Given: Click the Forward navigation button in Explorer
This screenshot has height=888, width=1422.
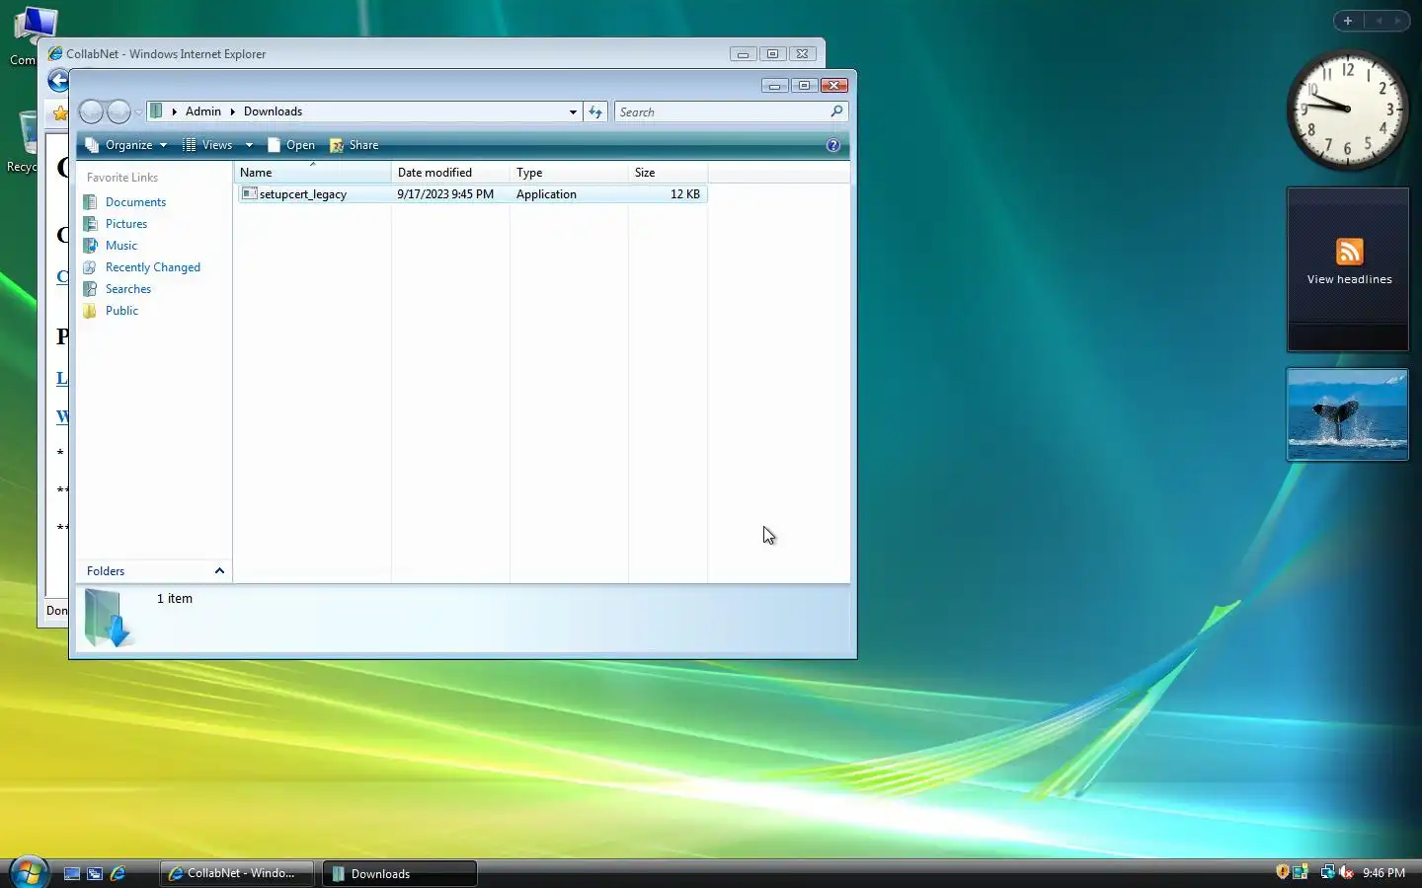Looking at the screenshot, I should click(x=118, y=111).
